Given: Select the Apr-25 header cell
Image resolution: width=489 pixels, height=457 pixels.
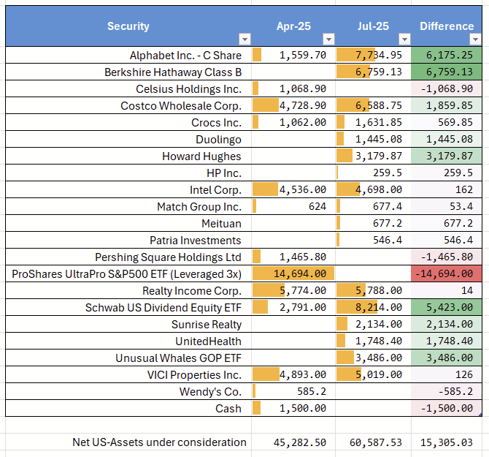Looking at the screenshot, I should pyautogui.click(x=293, y=26).
